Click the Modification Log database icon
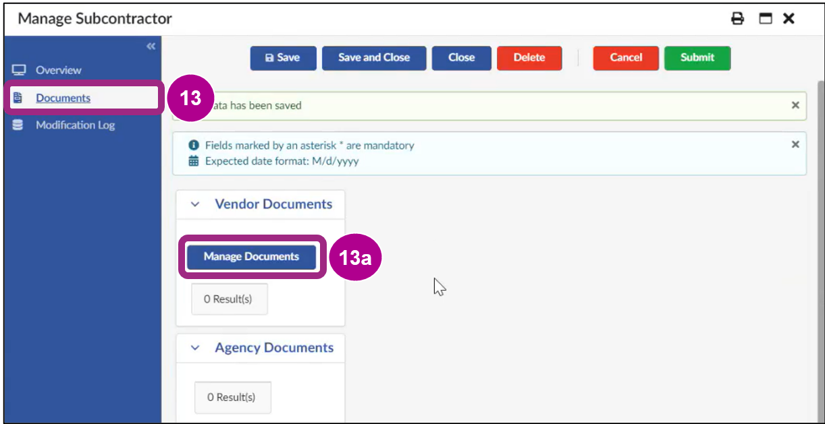 tap(18, 125)
